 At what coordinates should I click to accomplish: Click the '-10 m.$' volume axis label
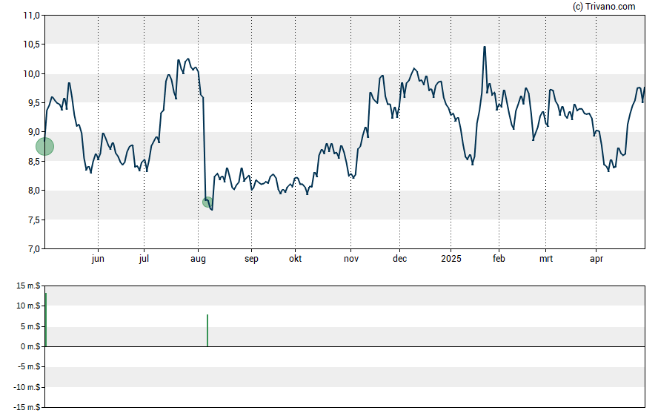click(x=27, y=387)
